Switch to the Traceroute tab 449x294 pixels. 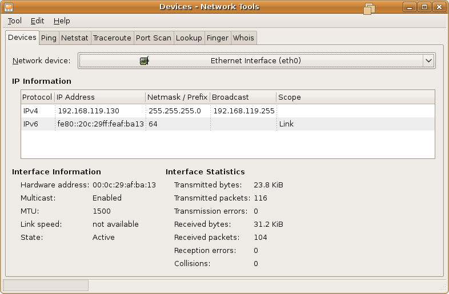pos(112,38)
